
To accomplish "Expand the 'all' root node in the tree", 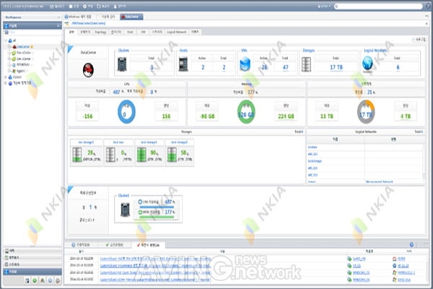I will [6, 40].
